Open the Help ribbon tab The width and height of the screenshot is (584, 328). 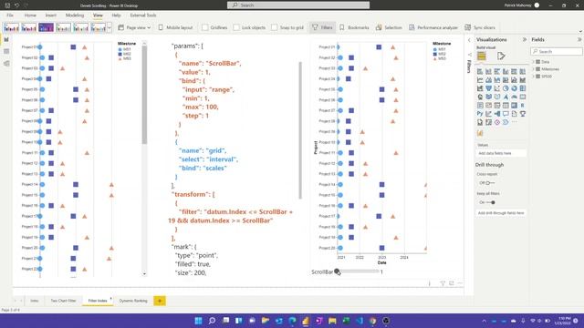pos(116,15)
